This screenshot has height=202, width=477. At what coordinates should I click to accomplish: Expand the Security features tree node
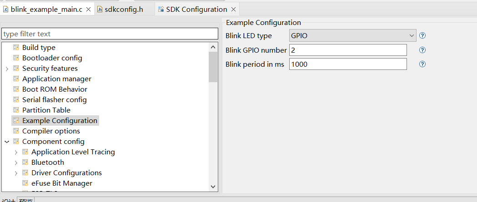click(x=7, y=69)
